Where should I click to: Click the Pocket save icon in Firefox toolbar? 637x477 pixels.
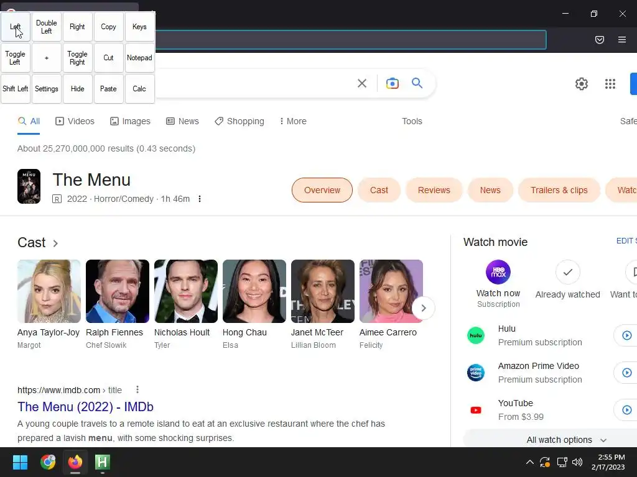point(599,39)
